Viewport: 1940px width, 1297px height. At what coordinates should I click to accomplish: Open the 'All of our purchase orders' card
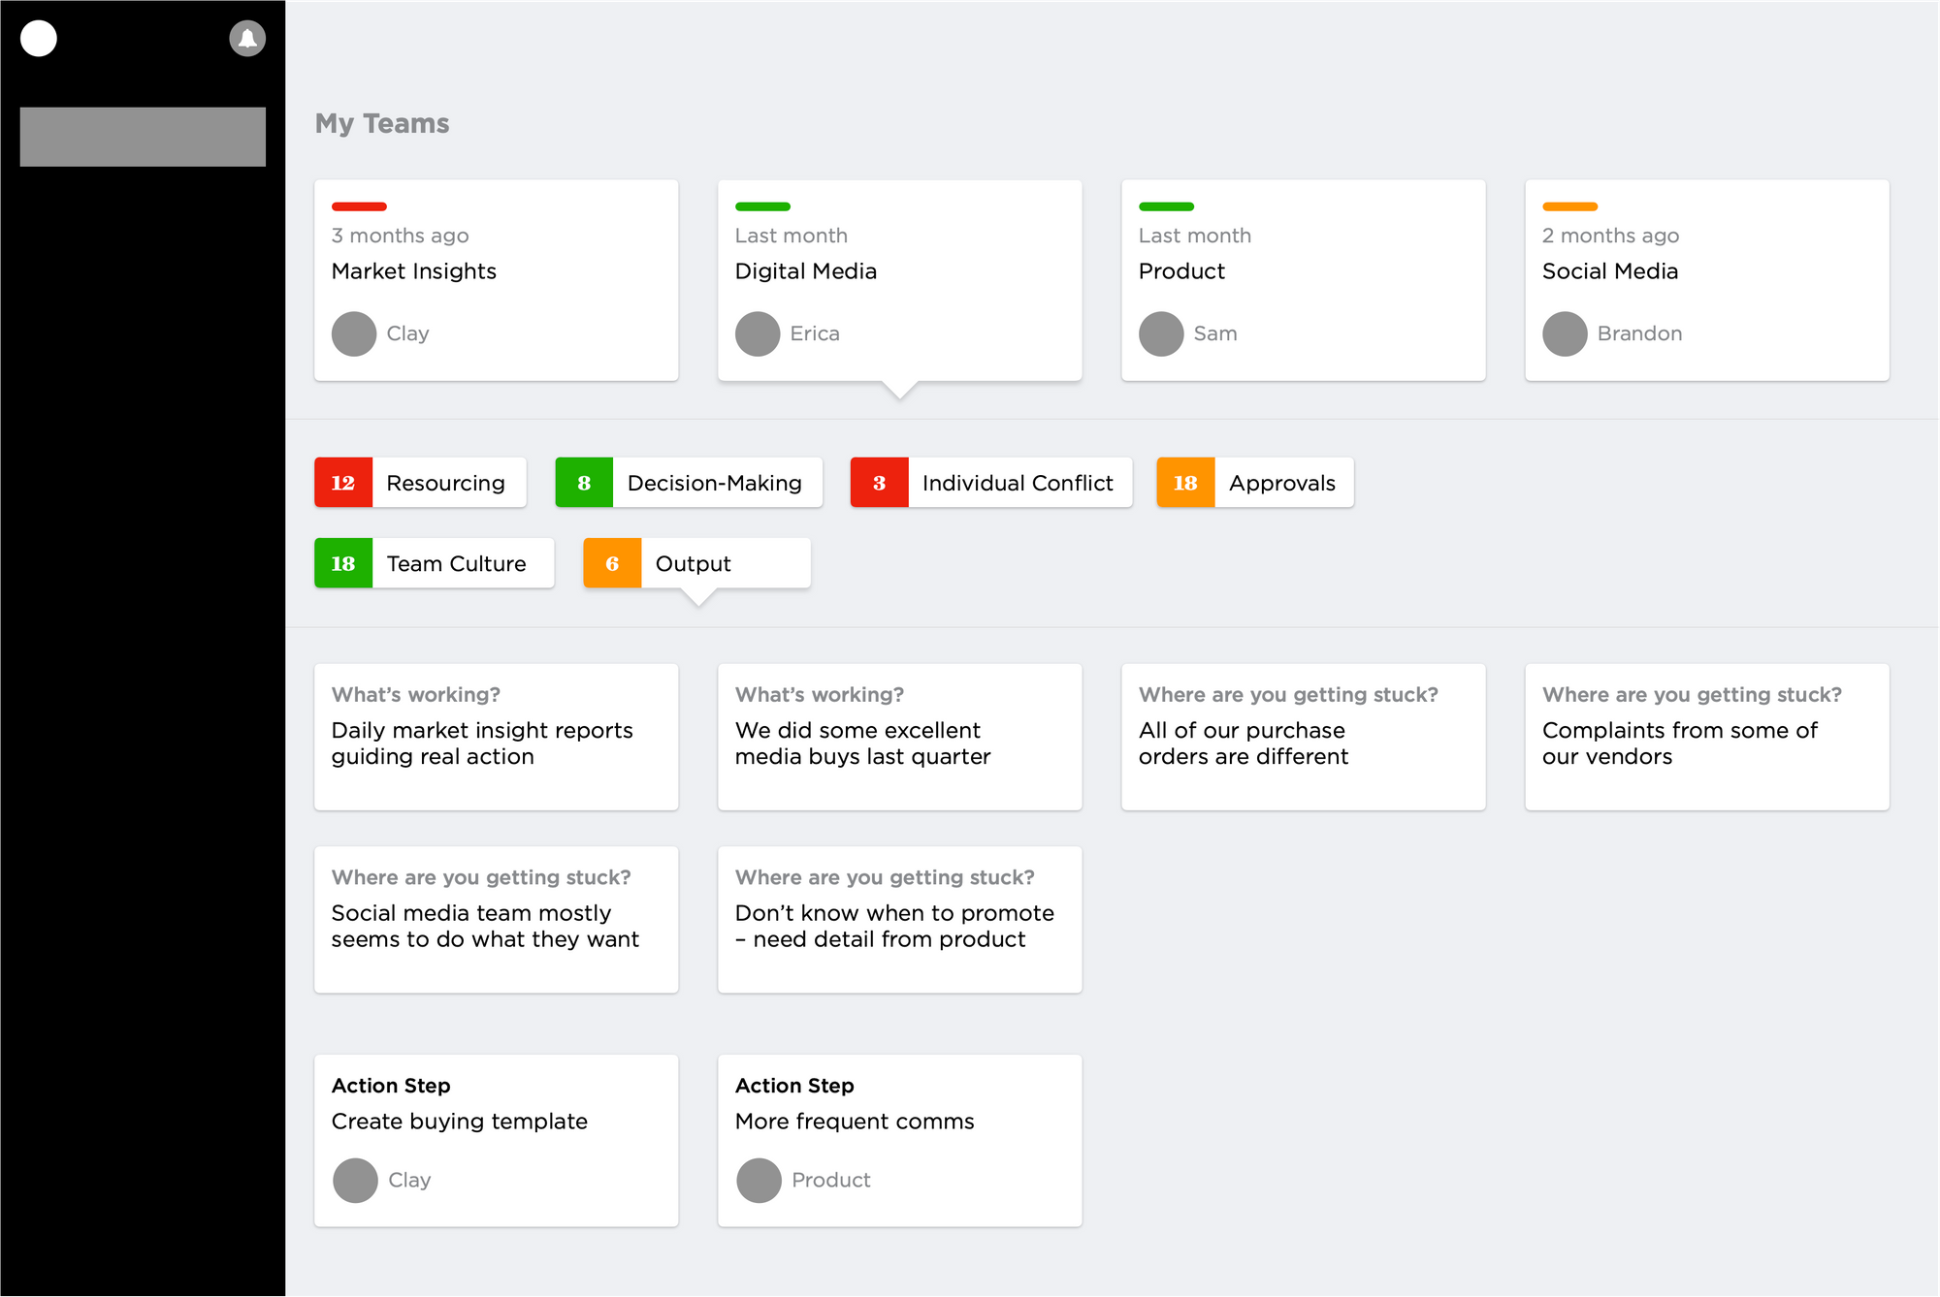point(1304,737)
